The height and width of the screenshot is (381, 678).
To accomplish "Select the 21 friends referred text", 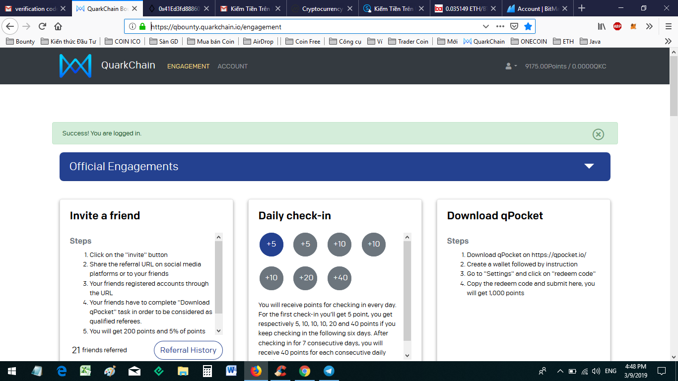I will [99, 350].
